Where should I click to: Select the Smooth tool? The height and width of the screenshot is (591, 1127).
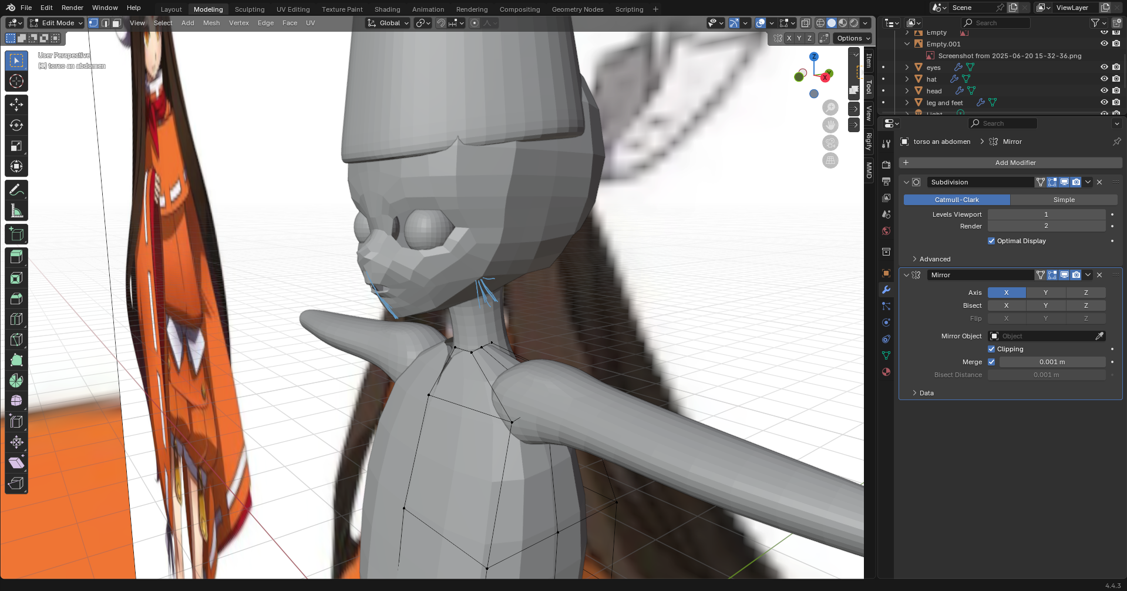click(x=16, y=401)
